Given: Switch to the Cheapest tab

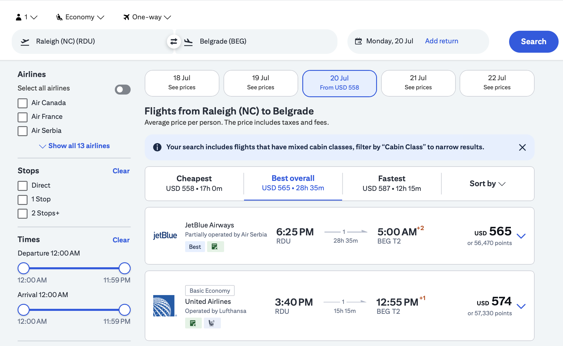Looking at the screenshot, I should pos(194,183).
